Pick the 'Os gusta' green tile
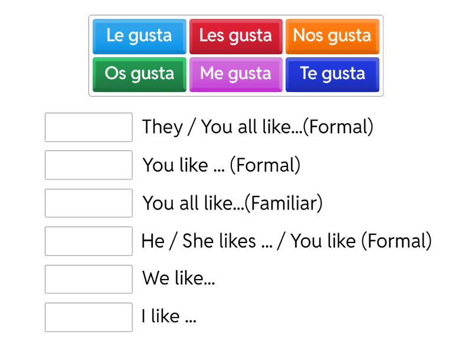The height and width of the screenshot is (354, 472). [x=139, y=74]
